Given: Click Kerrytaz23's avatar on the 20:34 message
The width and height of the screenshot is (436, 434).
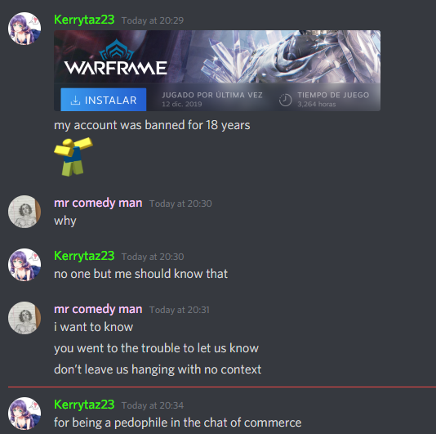Looking at the screenshot, I should pos(24,414).
